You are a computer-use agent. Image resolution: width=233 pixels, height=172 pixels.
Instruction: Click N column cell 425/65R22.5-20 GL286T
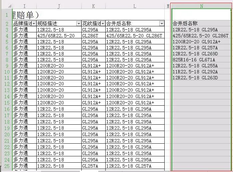click(201, 36)
